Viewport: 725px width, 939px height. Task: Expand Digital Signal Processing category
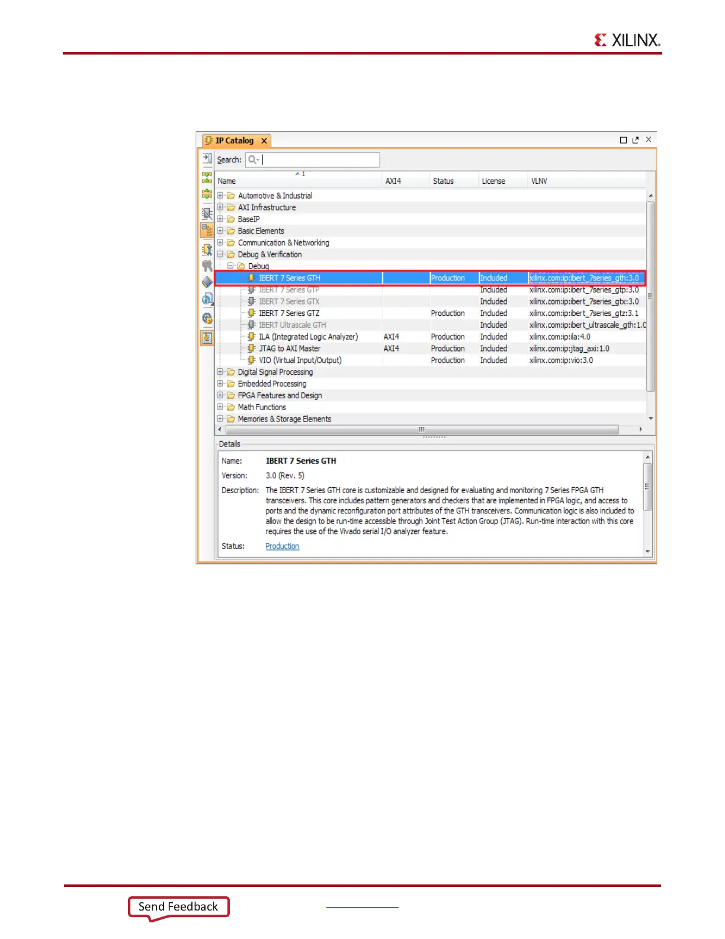click(x=220, y=372)
